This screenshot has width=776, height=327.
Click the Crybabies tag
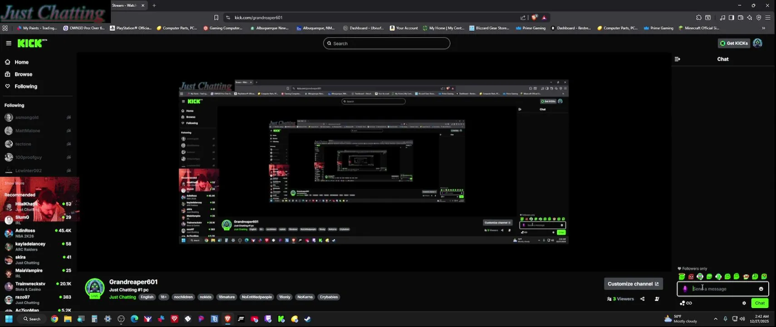(329, 297)
